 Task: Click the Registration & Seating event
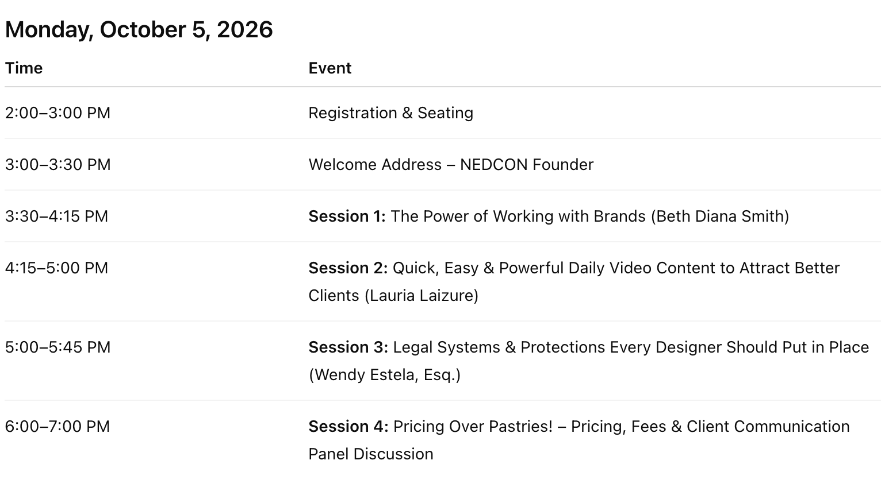pos(390,113)
